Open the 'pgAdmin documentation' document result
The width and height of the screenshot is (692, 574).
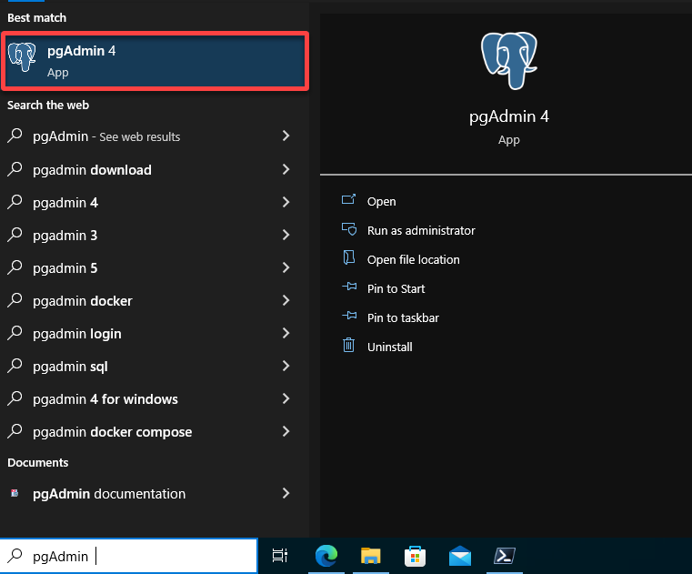pos(109,494)
